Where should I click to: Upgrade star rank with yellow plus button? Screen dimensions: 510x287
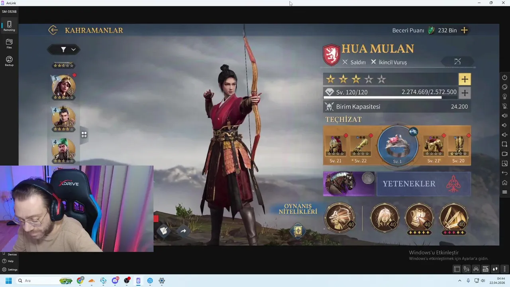pos(465,79)
